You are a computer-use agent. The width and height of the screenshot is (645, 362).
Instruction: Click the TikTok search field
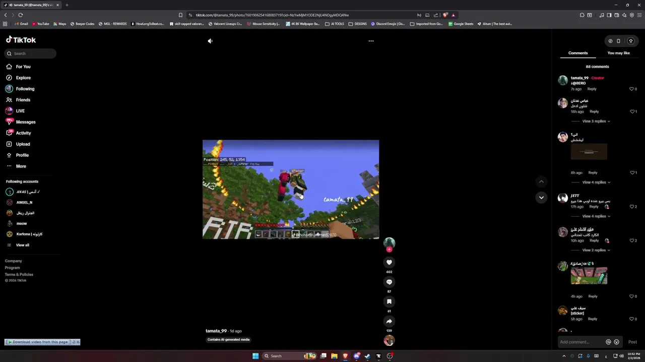coord(30,53)
